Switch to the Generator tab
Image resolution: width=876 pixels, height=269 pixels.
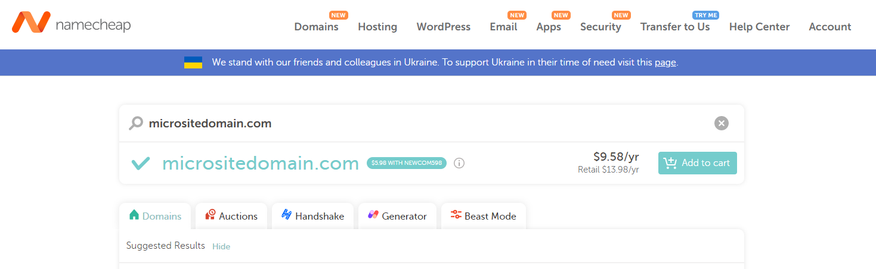[397, 216]
